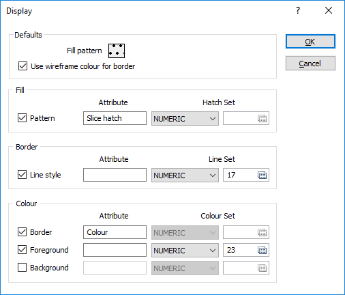Click the help question mark icon
345x295 pixels.
pos(298,10)
